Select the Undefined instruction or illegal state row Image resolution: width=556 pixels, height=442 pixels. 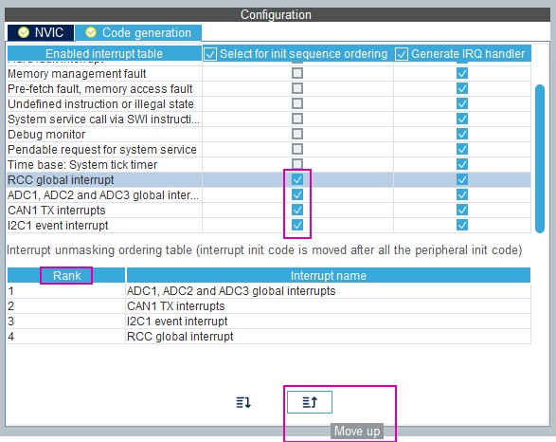pyautogui.click(x=269, y=103)
